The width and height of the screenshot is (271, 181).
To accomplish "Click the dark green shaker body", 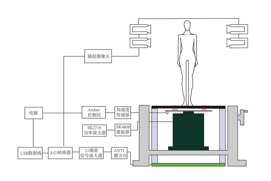I will (x=188, y=130).
